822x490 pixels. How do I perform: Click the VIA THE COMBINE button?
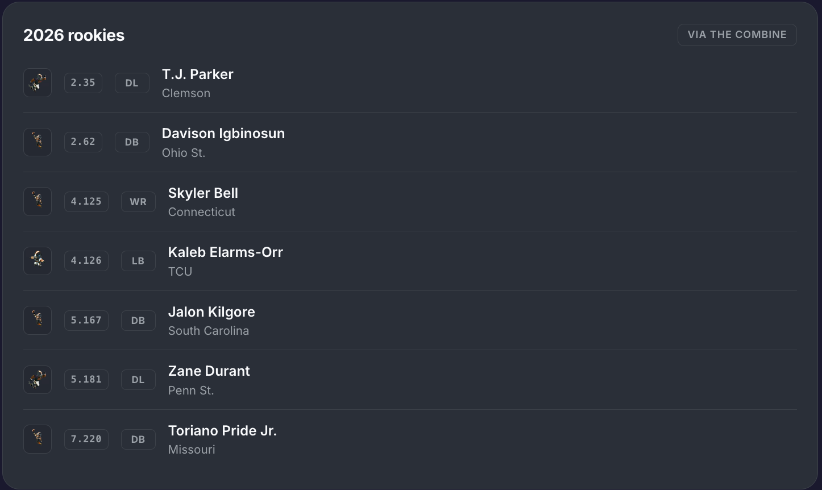pyautogui.click(x=737, y=35)
